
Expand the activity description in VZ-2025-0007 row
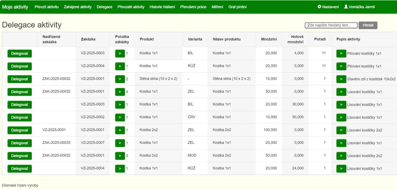pos(341,143)
